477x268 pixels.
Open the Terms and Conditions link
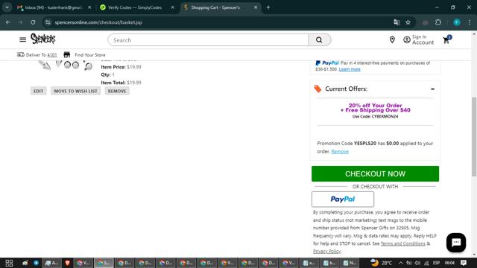point(402,243)
